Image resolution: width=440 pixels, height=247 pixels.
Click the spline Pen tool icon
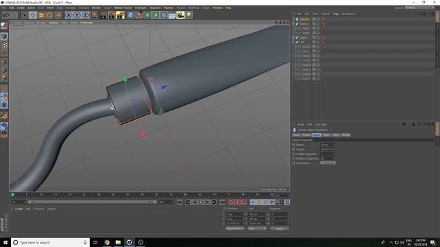pos(139,15)
